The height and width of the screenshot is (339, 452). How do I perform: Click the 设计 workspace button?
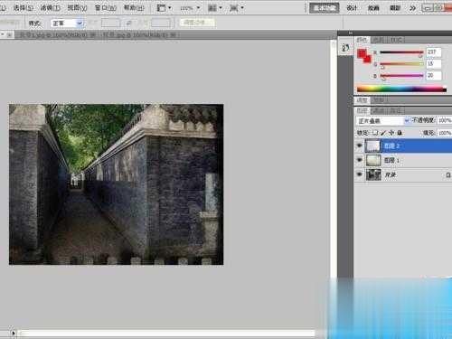click(x=352, y=8)
